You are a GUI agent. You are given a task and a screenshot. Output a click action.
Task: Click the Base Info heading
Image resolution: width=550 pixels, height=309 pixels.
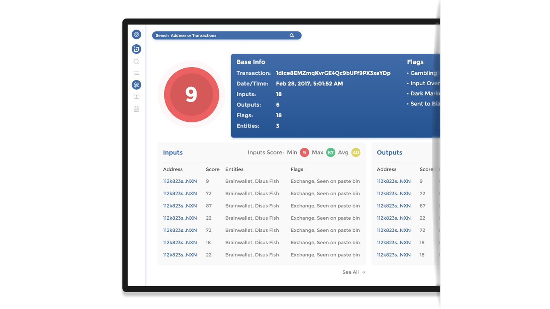coord(251,62)
